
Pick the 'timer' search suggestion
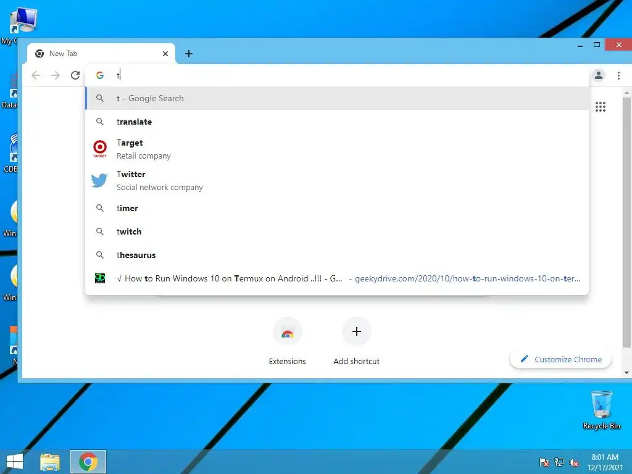point(337,208)
